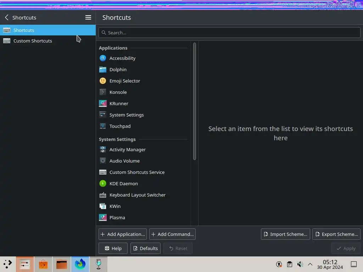Select the Shortcuts sidebar entry

pos(48,30)
